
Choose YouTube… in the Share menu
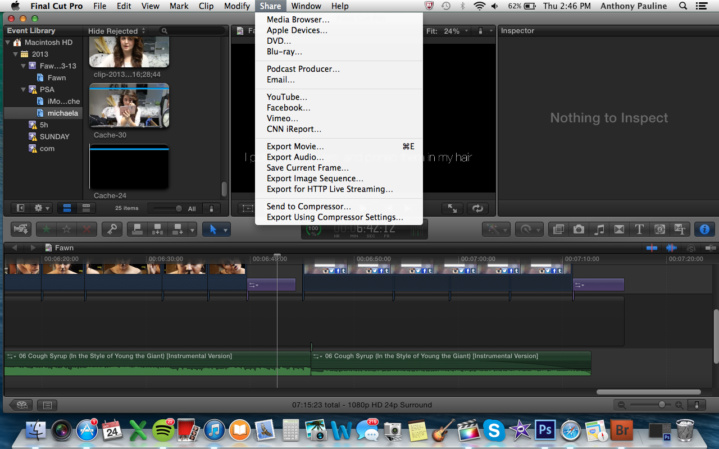pyautogui.click(x=339, y=97)
